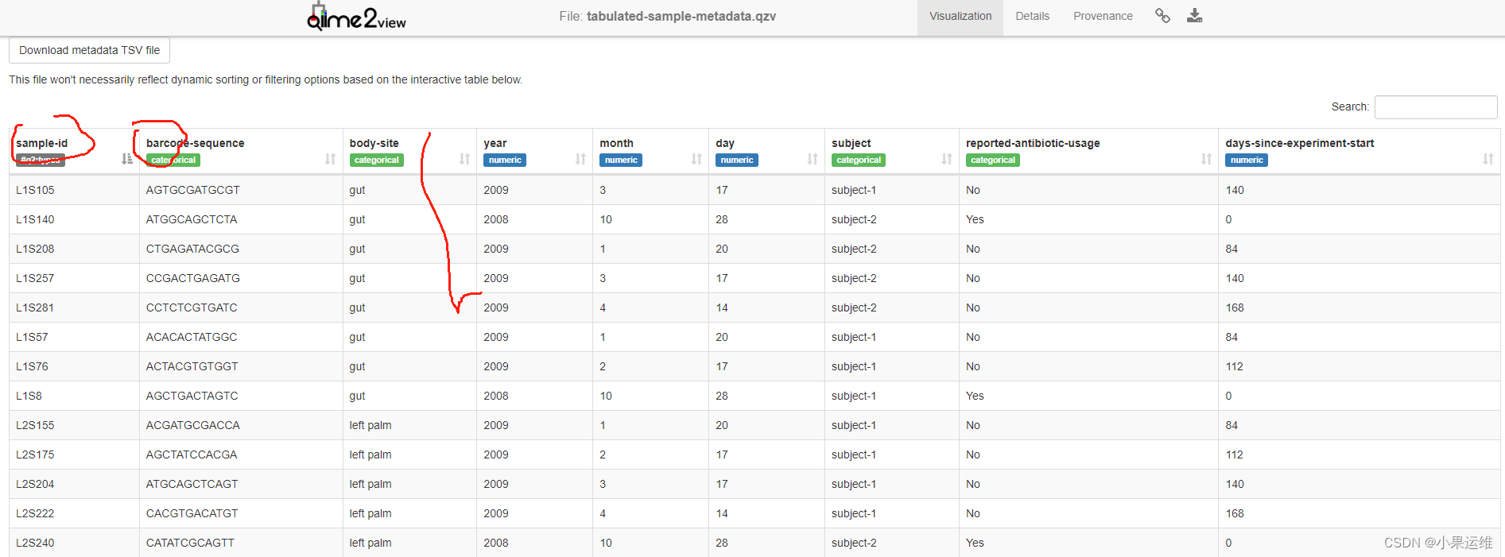Open the Provenance tab
Viewport: 1505px width, 557px height.
pyautogui.click(x=1103, y=16)
